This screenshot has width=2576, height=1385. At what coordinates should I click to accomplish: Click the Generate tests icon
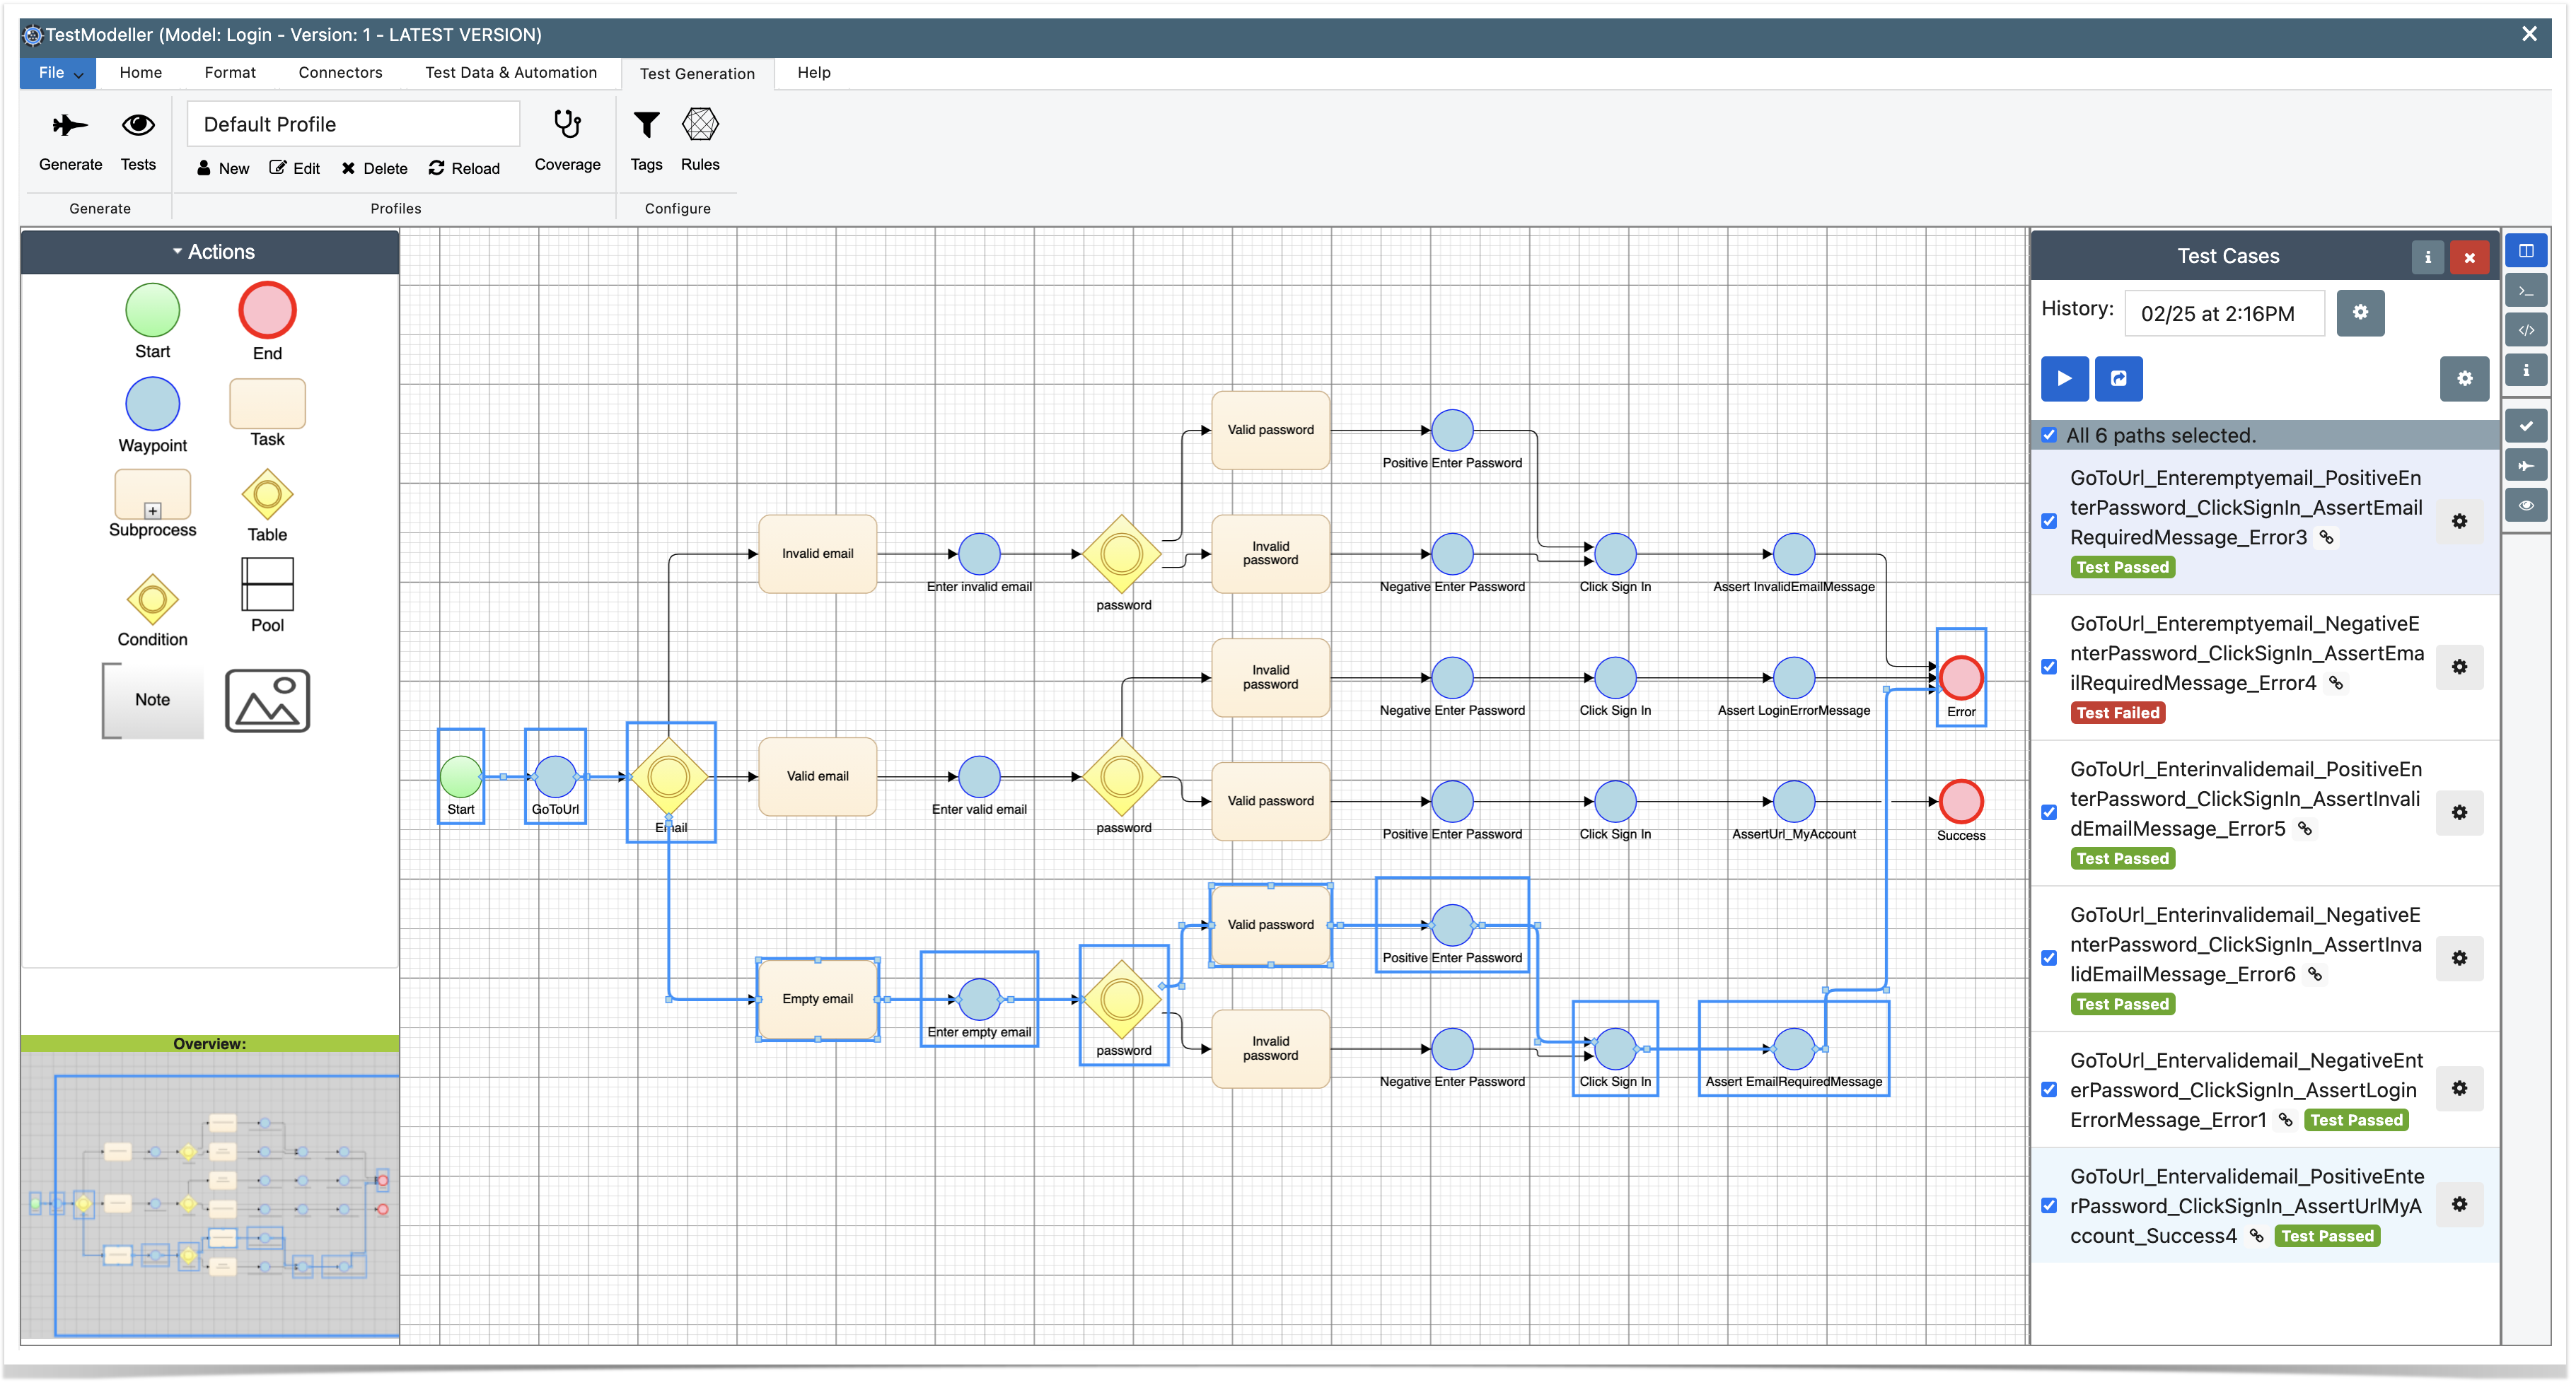tap(68, 127)
